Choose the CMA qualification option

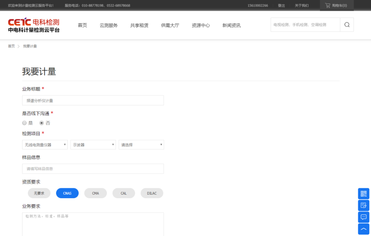pyautogui.click(x=96, y=193)
